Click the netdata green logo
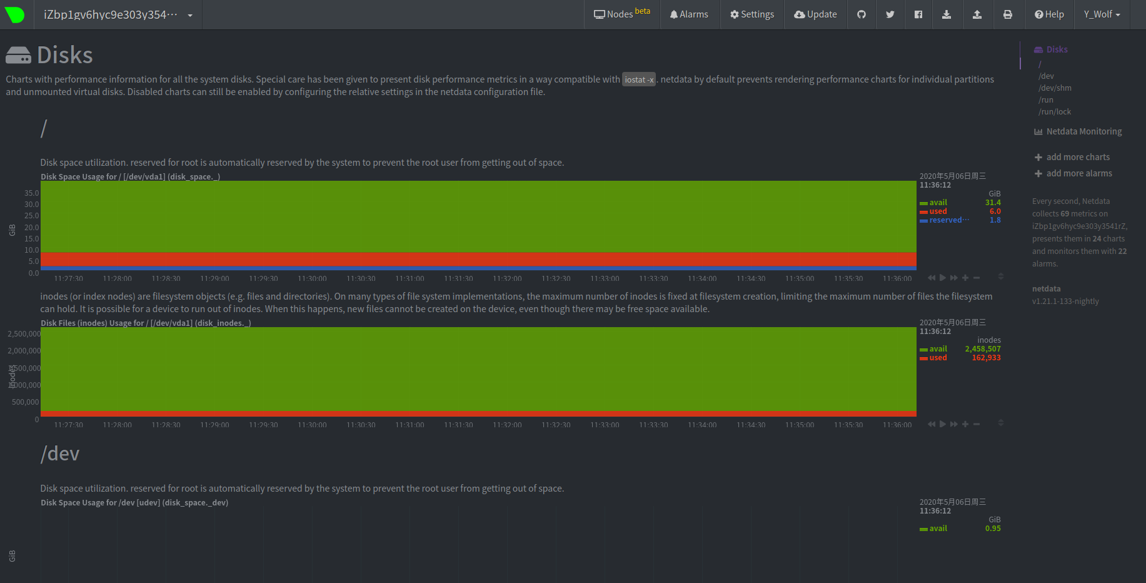The image size is (1146, 583). pos(15,14)
